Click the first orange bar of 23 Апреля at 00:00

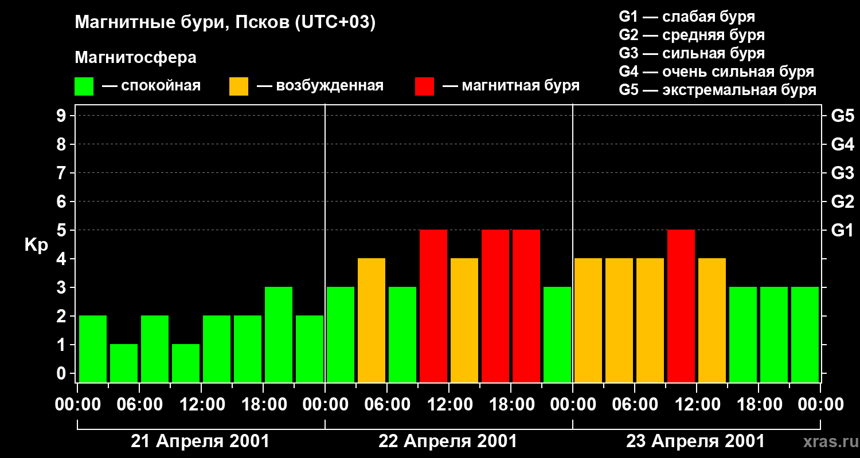click(x=588, y=320)
